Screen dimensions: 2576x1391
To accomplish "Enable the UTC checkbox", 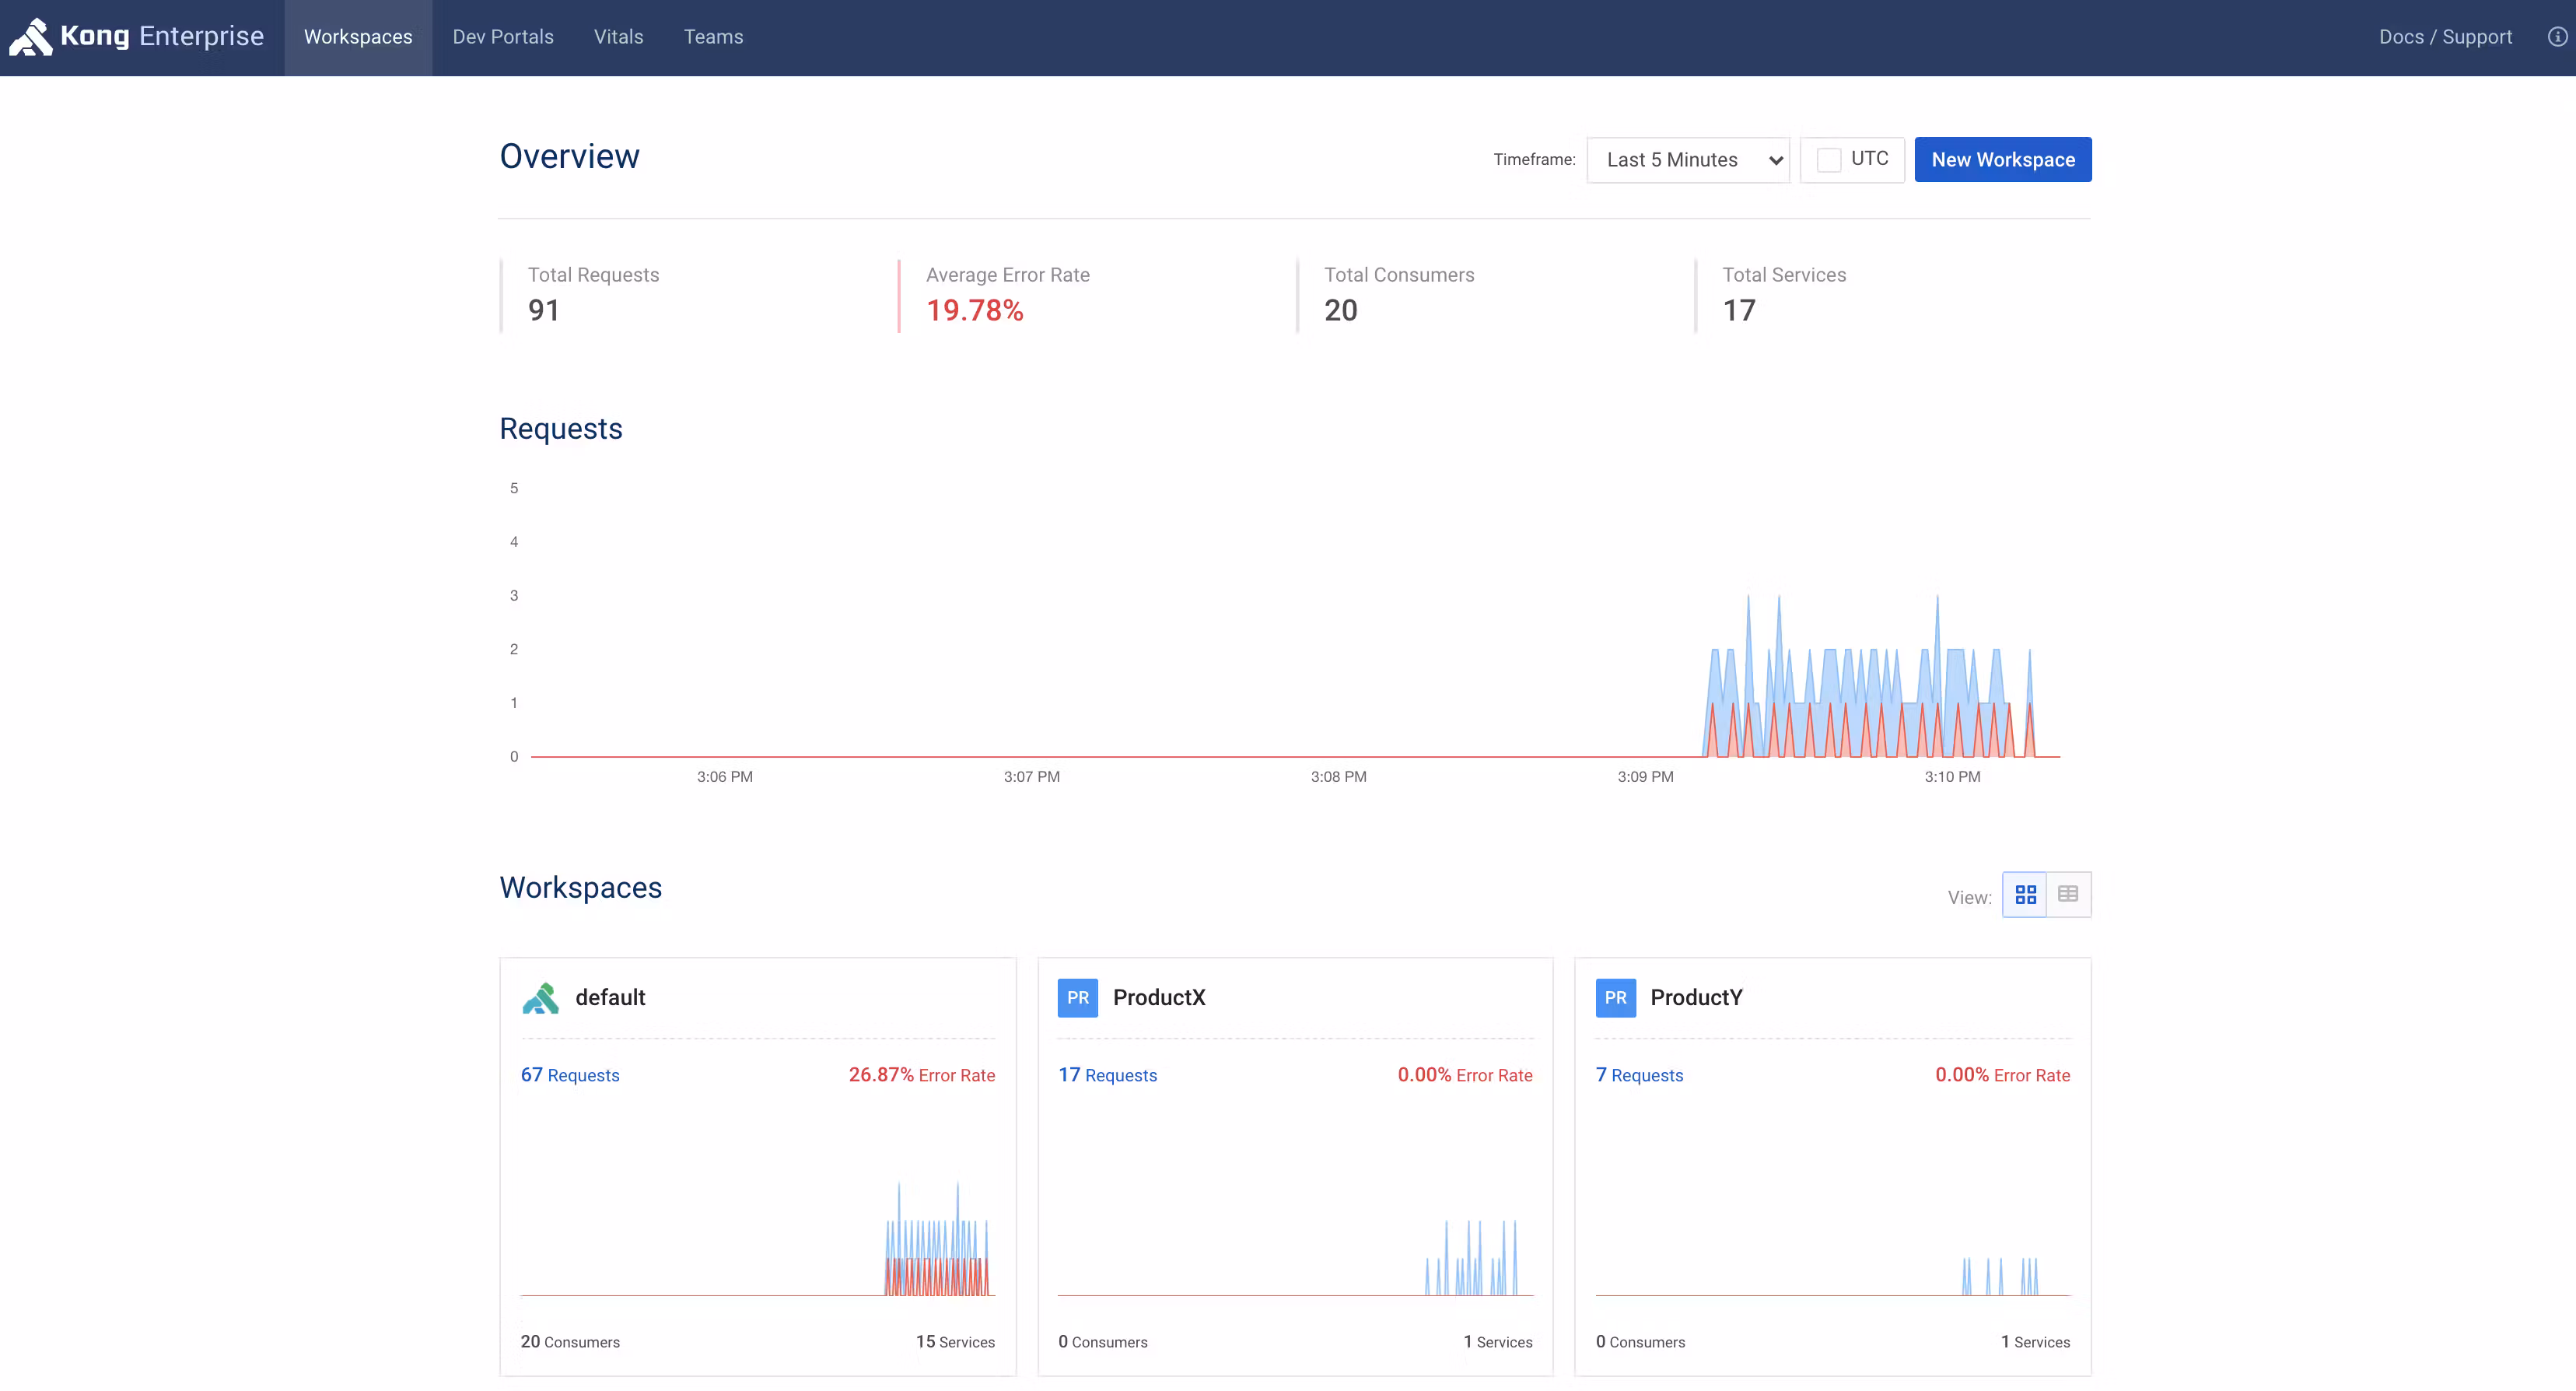I will pyautogui.click(x=1829, y=160).
